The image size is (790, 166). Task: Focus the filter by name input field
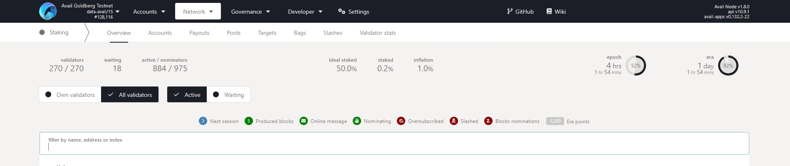click(394, 147)
